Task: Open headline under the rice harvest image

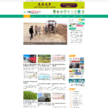Action: click(44, 65)
